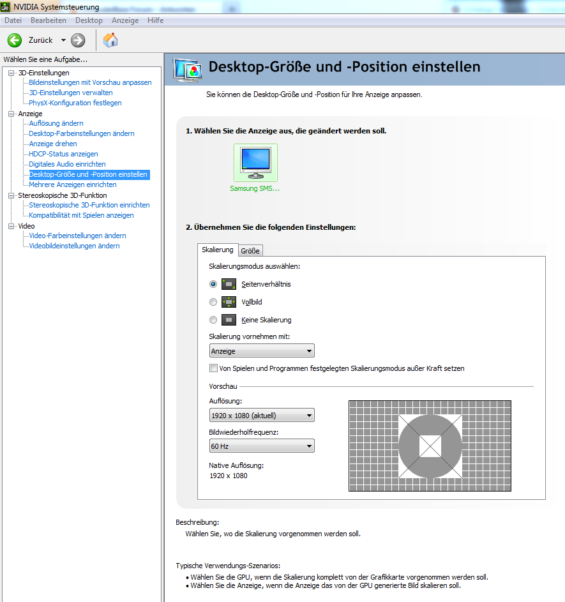Open the Bildwiederholfrequenz 60 Hz dropdown
Image resolution: width=565 pixels, height=602 pixels.
coord(262,446)
